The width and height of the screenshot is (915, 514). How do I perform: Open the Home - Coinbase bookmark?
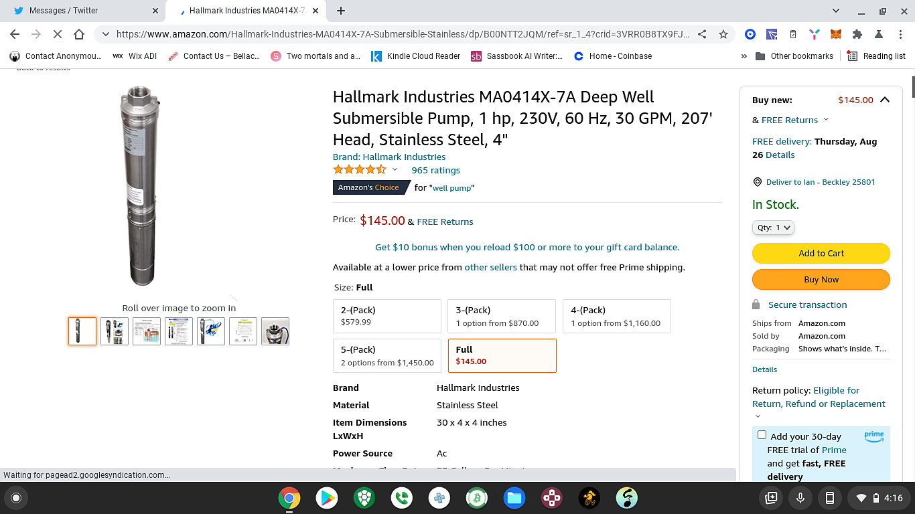[613, 56]
